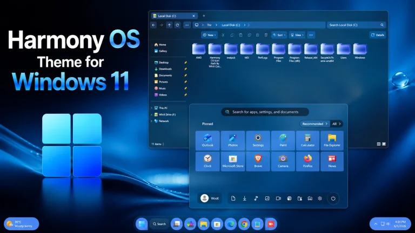Expand the Recommended section in Start menu
The width and height of the screenshot is (415, 233).
click(x=314, y=124)
